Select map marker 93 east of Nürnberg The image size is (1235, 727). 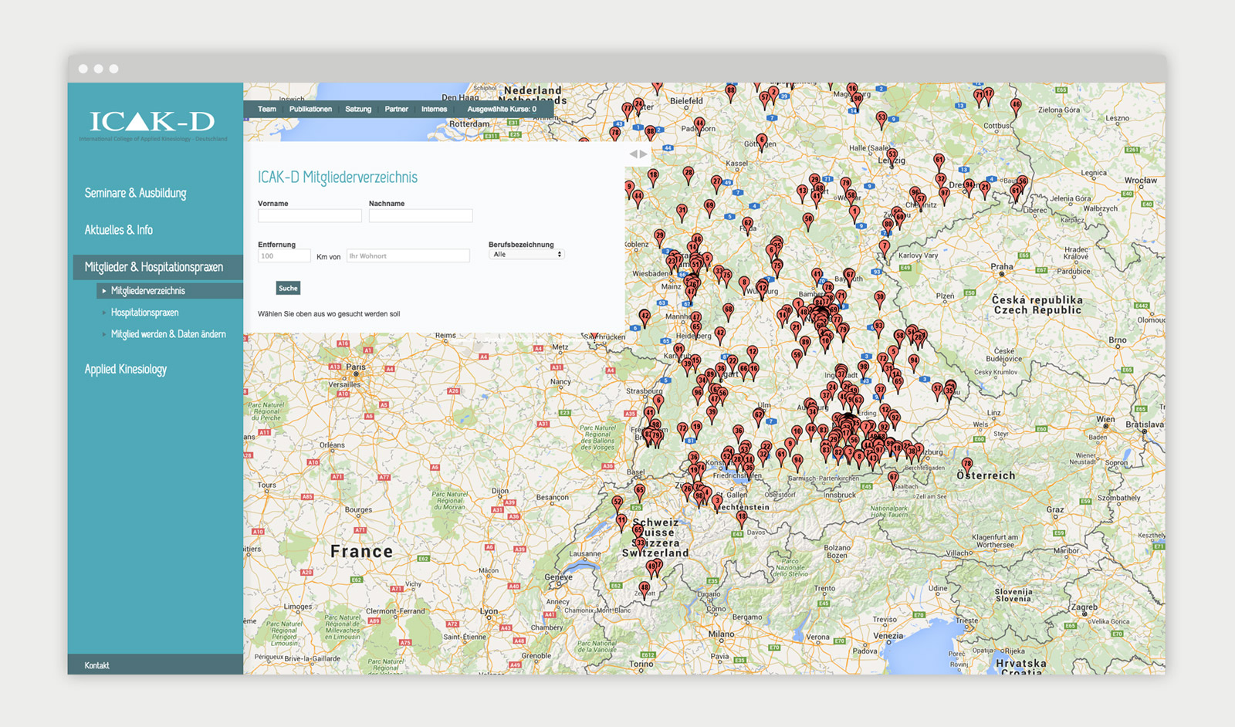pos(878,328)
